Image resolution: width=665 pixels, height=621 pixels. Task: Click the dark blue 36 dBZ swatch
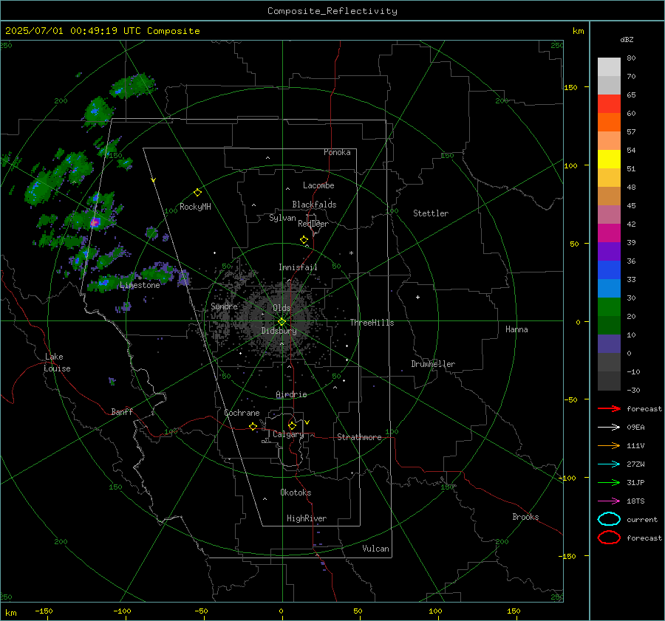click(x=609, y=270)
